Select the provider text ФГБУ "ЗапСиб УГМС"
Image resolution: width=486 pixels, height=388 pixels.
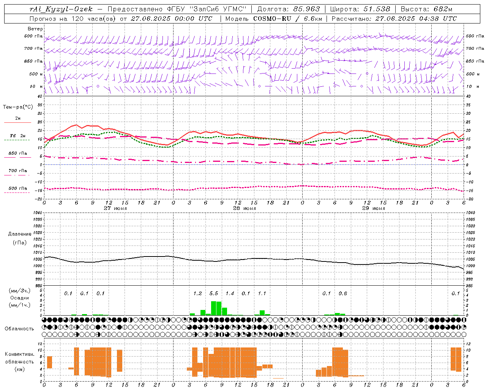(x=207, y=9)
